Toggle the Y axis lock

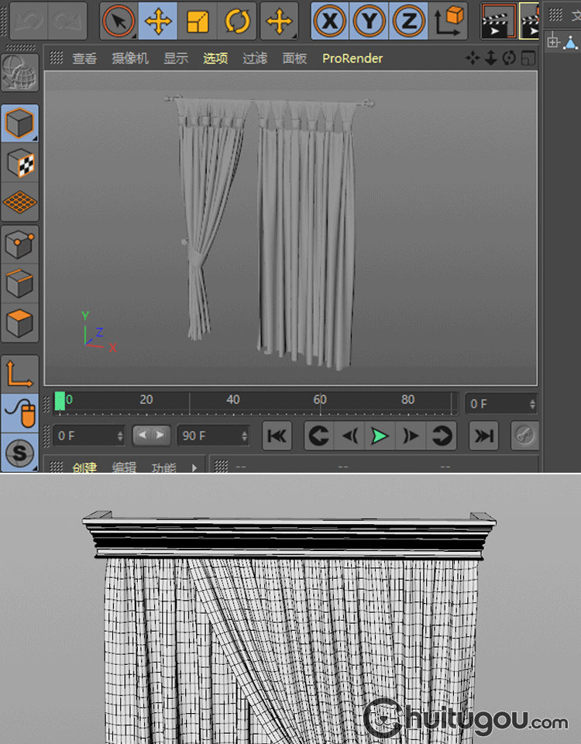pyautogui.click(x=370, y=21)
